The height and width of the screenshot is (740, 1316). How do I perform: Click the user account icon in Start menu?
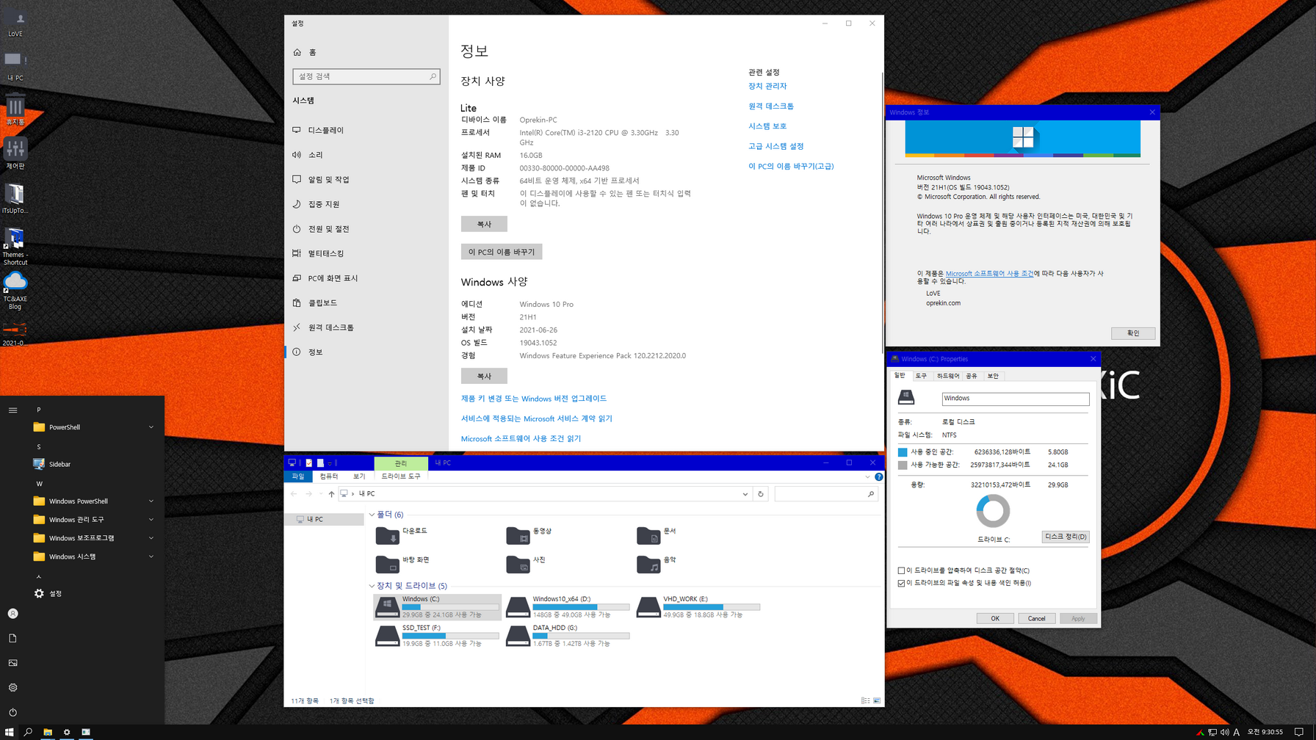click(x=12, y=614)
